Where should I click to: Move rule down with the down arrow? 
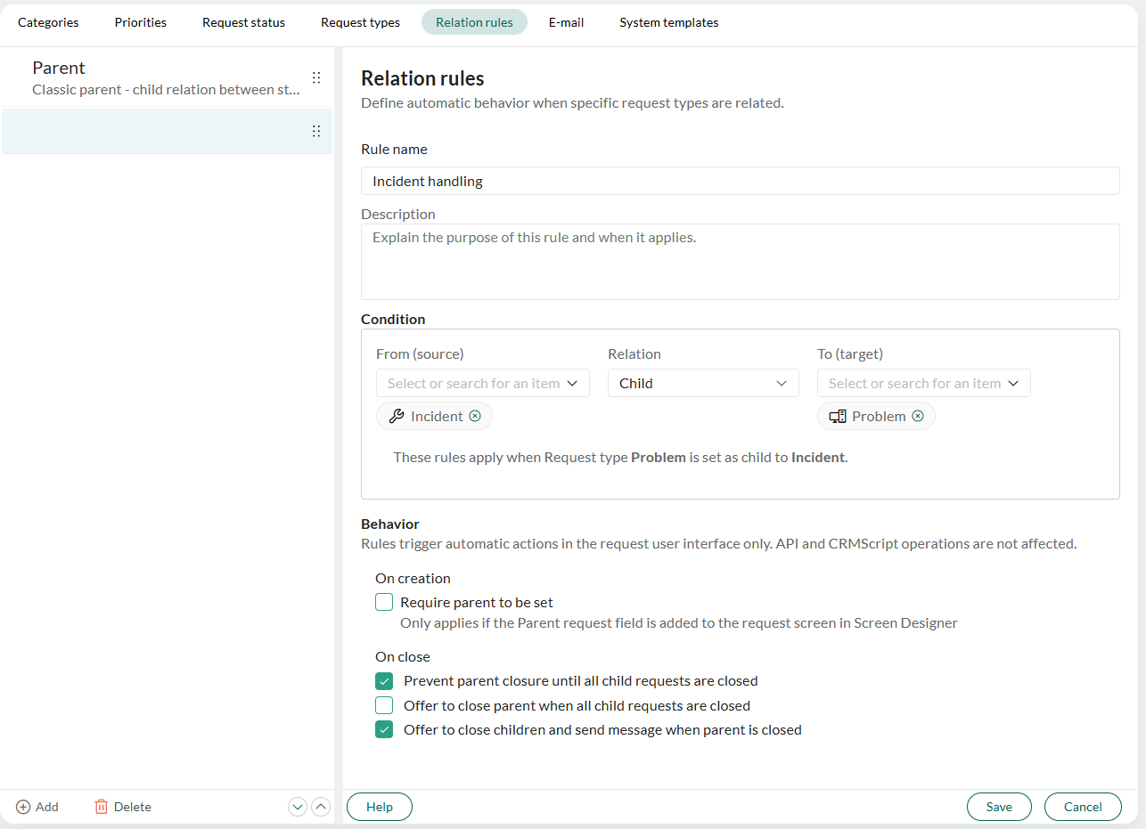pyautogui.click(x=298, y=807)
